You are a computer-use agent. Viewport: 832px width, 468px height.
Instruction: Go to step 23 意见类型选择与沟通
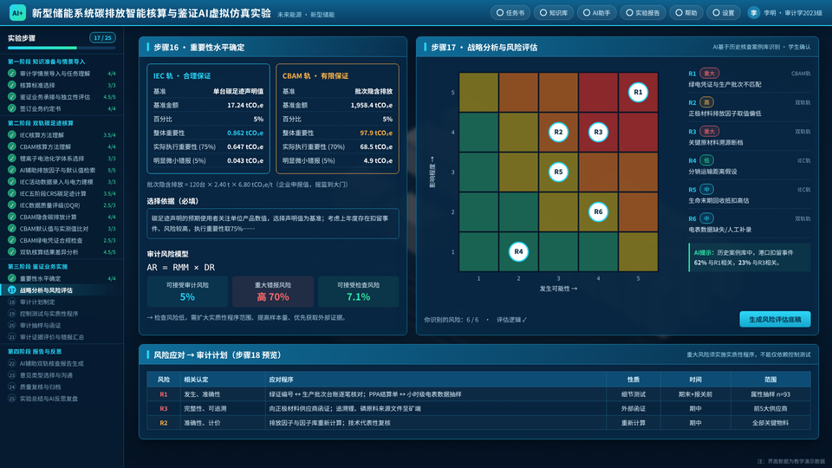[x=62, y=375]
